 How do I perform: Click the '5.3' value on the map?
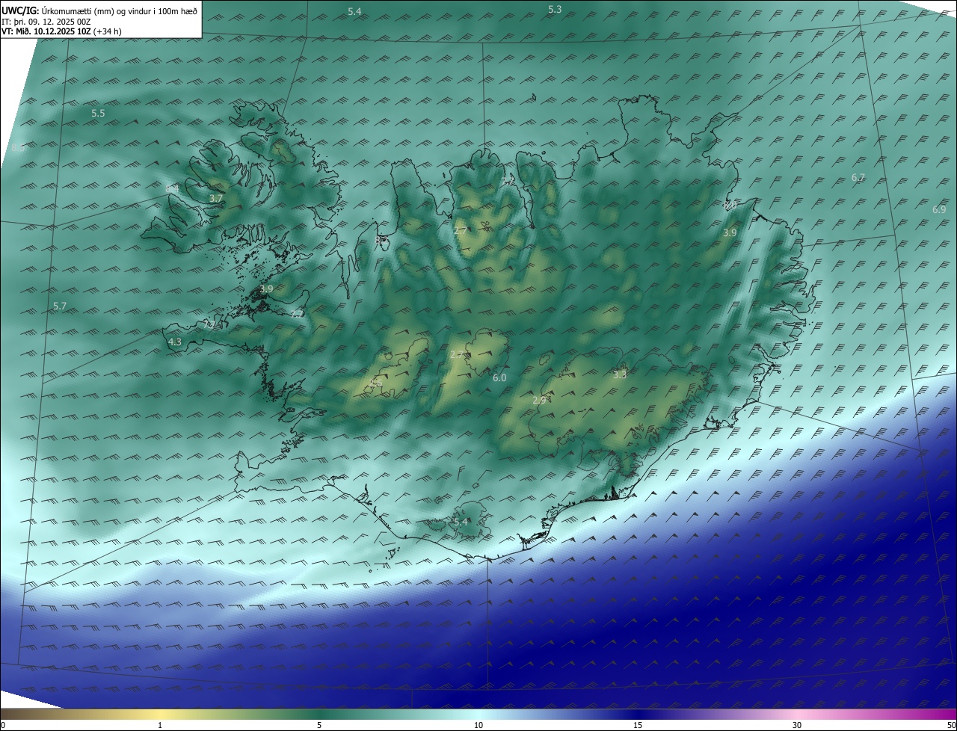click(555, 10)
